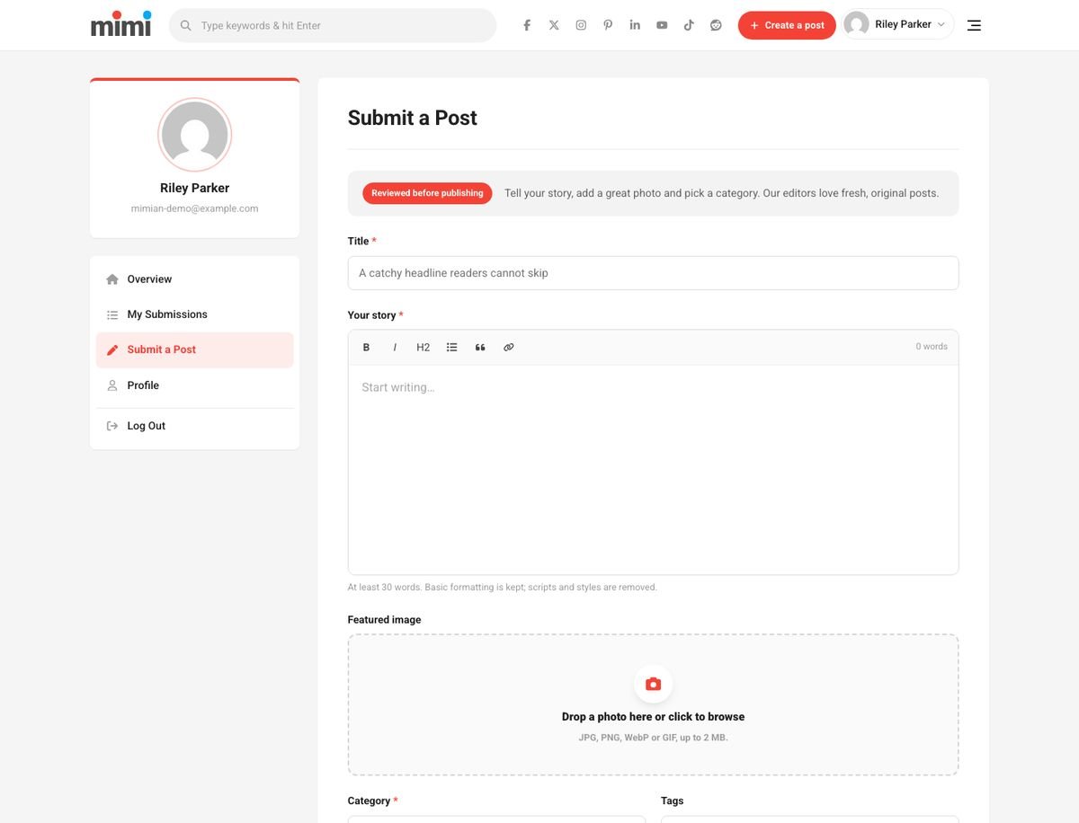The height and width of the screenshot is (823, 1079).
Task: Open the LinkedIn social link
Action: pyautogui.click(x=635, y=25)
